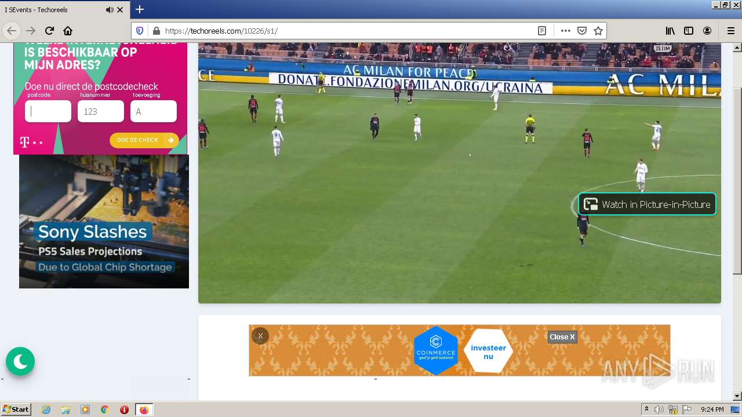Open the Windows Start menu

coord(16,409)
